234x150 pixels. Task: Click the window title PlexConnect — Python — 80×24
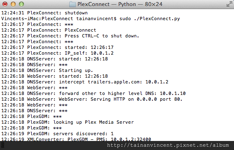pos(120,5)
